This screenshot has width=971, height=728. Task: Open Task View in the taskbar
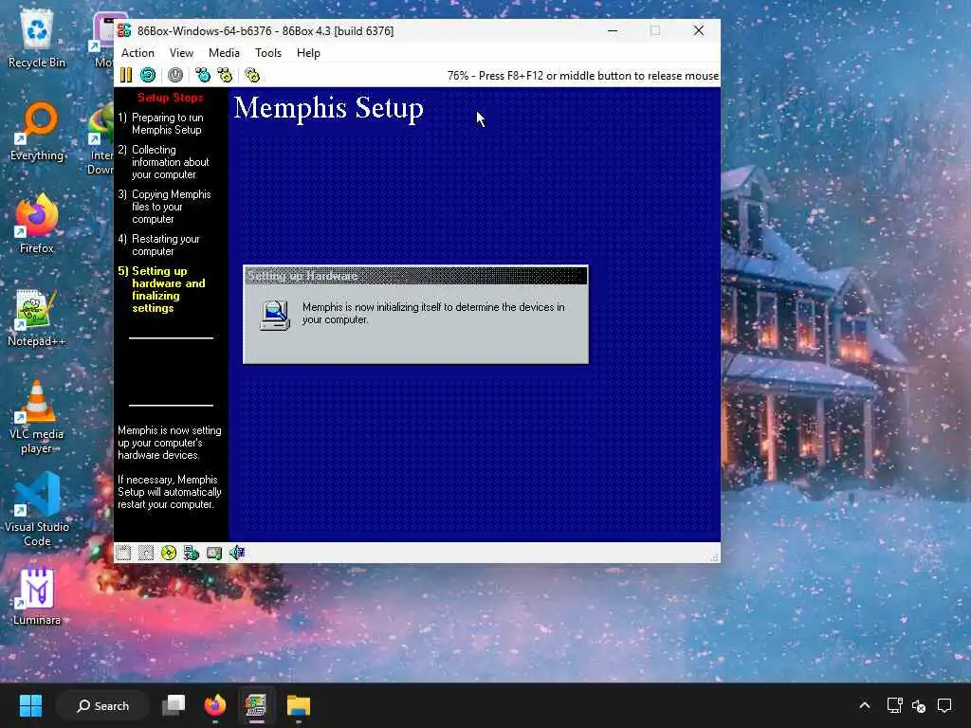click(174, 705)
